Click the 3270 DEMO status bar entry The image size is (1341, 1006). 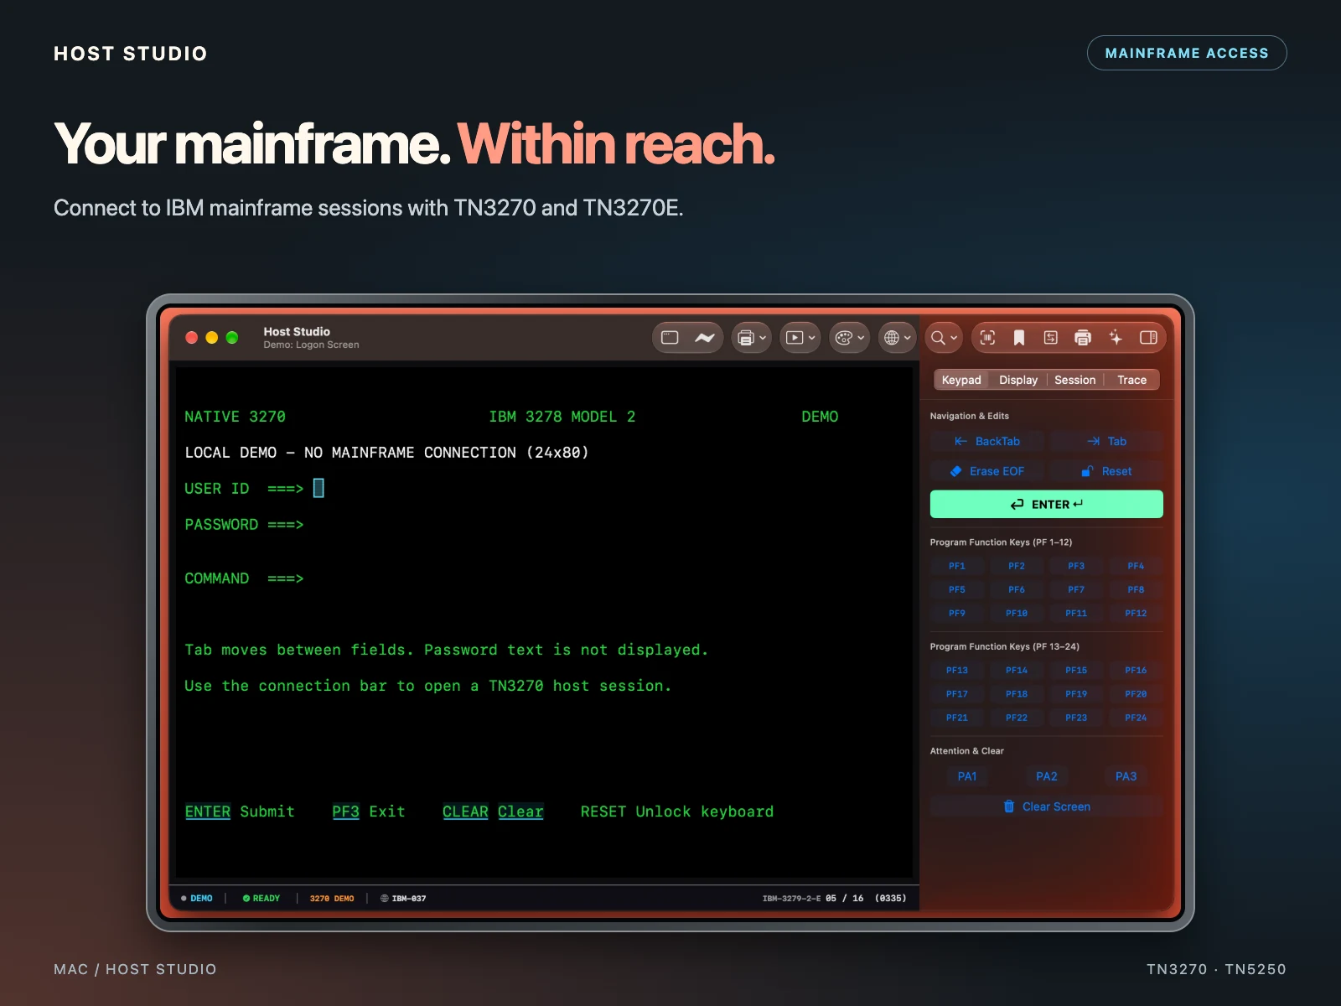(332, 898)
